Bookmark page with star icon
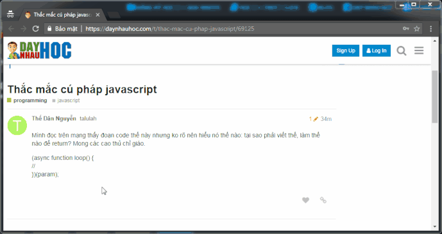442x234 pixels. (x=416, y=29)
